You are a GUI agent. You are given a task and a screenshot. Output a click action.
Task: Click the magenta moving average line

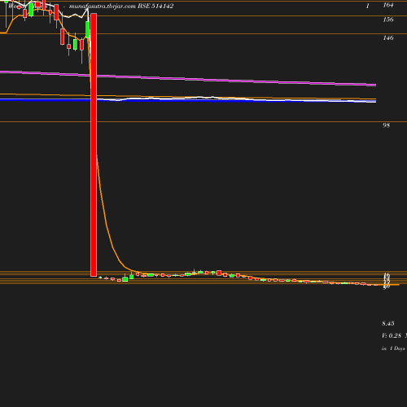click(188, 78)
